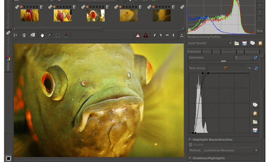Toggle Highlight Reconstruction Enable checkbox
The height and width of the screenshot is (162, 270).
pyautogui.click(x=190, y=145)
